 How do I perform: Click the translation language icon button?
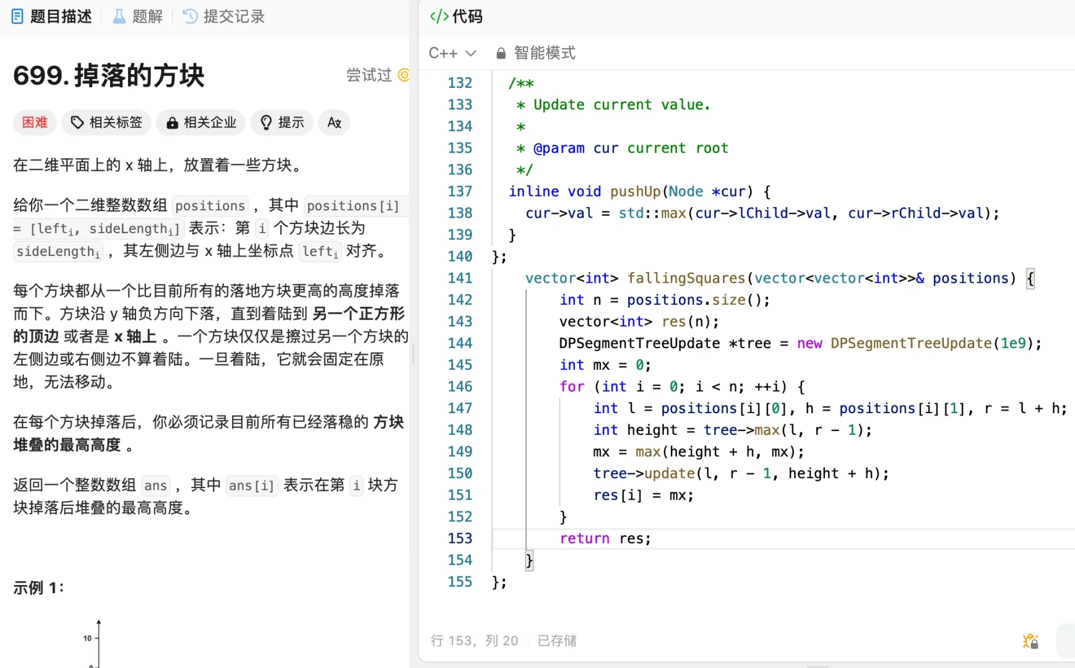pos(334,122)
